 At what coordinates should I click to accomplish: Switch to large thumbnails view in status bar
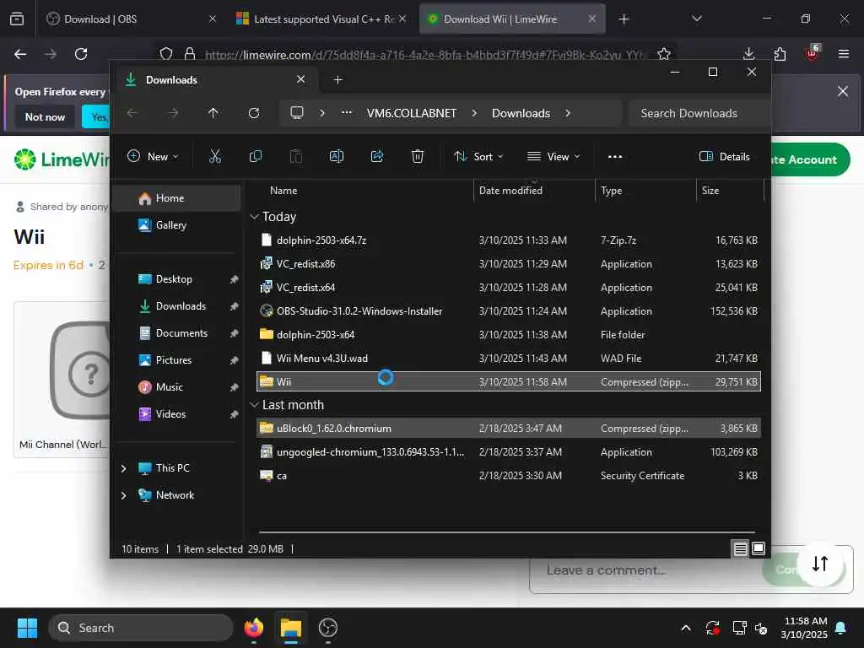click(759, 548)
